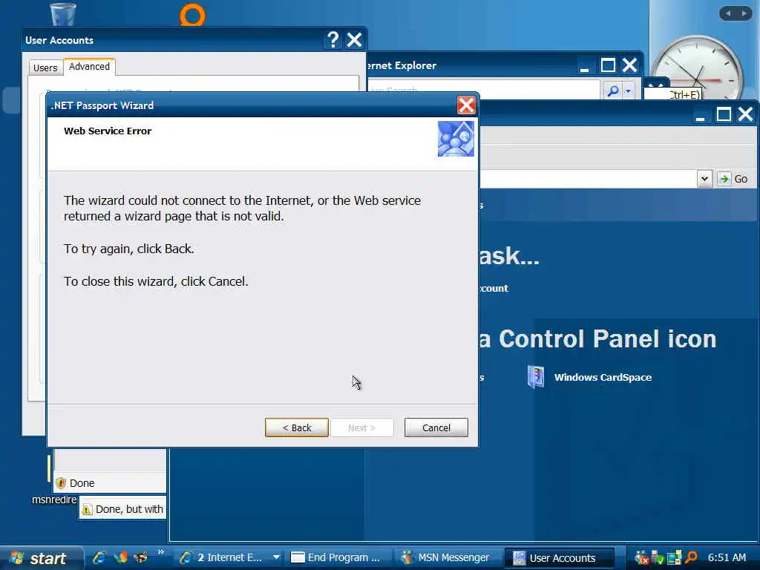Click the Back button in Passport Wizard
Image resolution: width=760 pixels, height=570 pixels.
(x=297, y=427)
